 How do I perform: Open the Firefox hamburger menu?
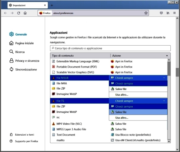click(174, 13)
